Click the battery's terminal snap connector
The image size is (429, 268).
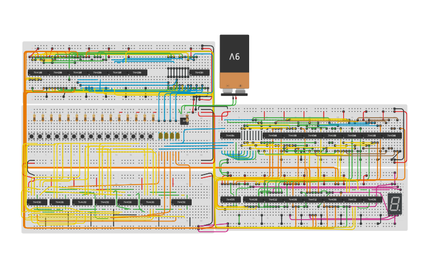[x=234, y=93]
